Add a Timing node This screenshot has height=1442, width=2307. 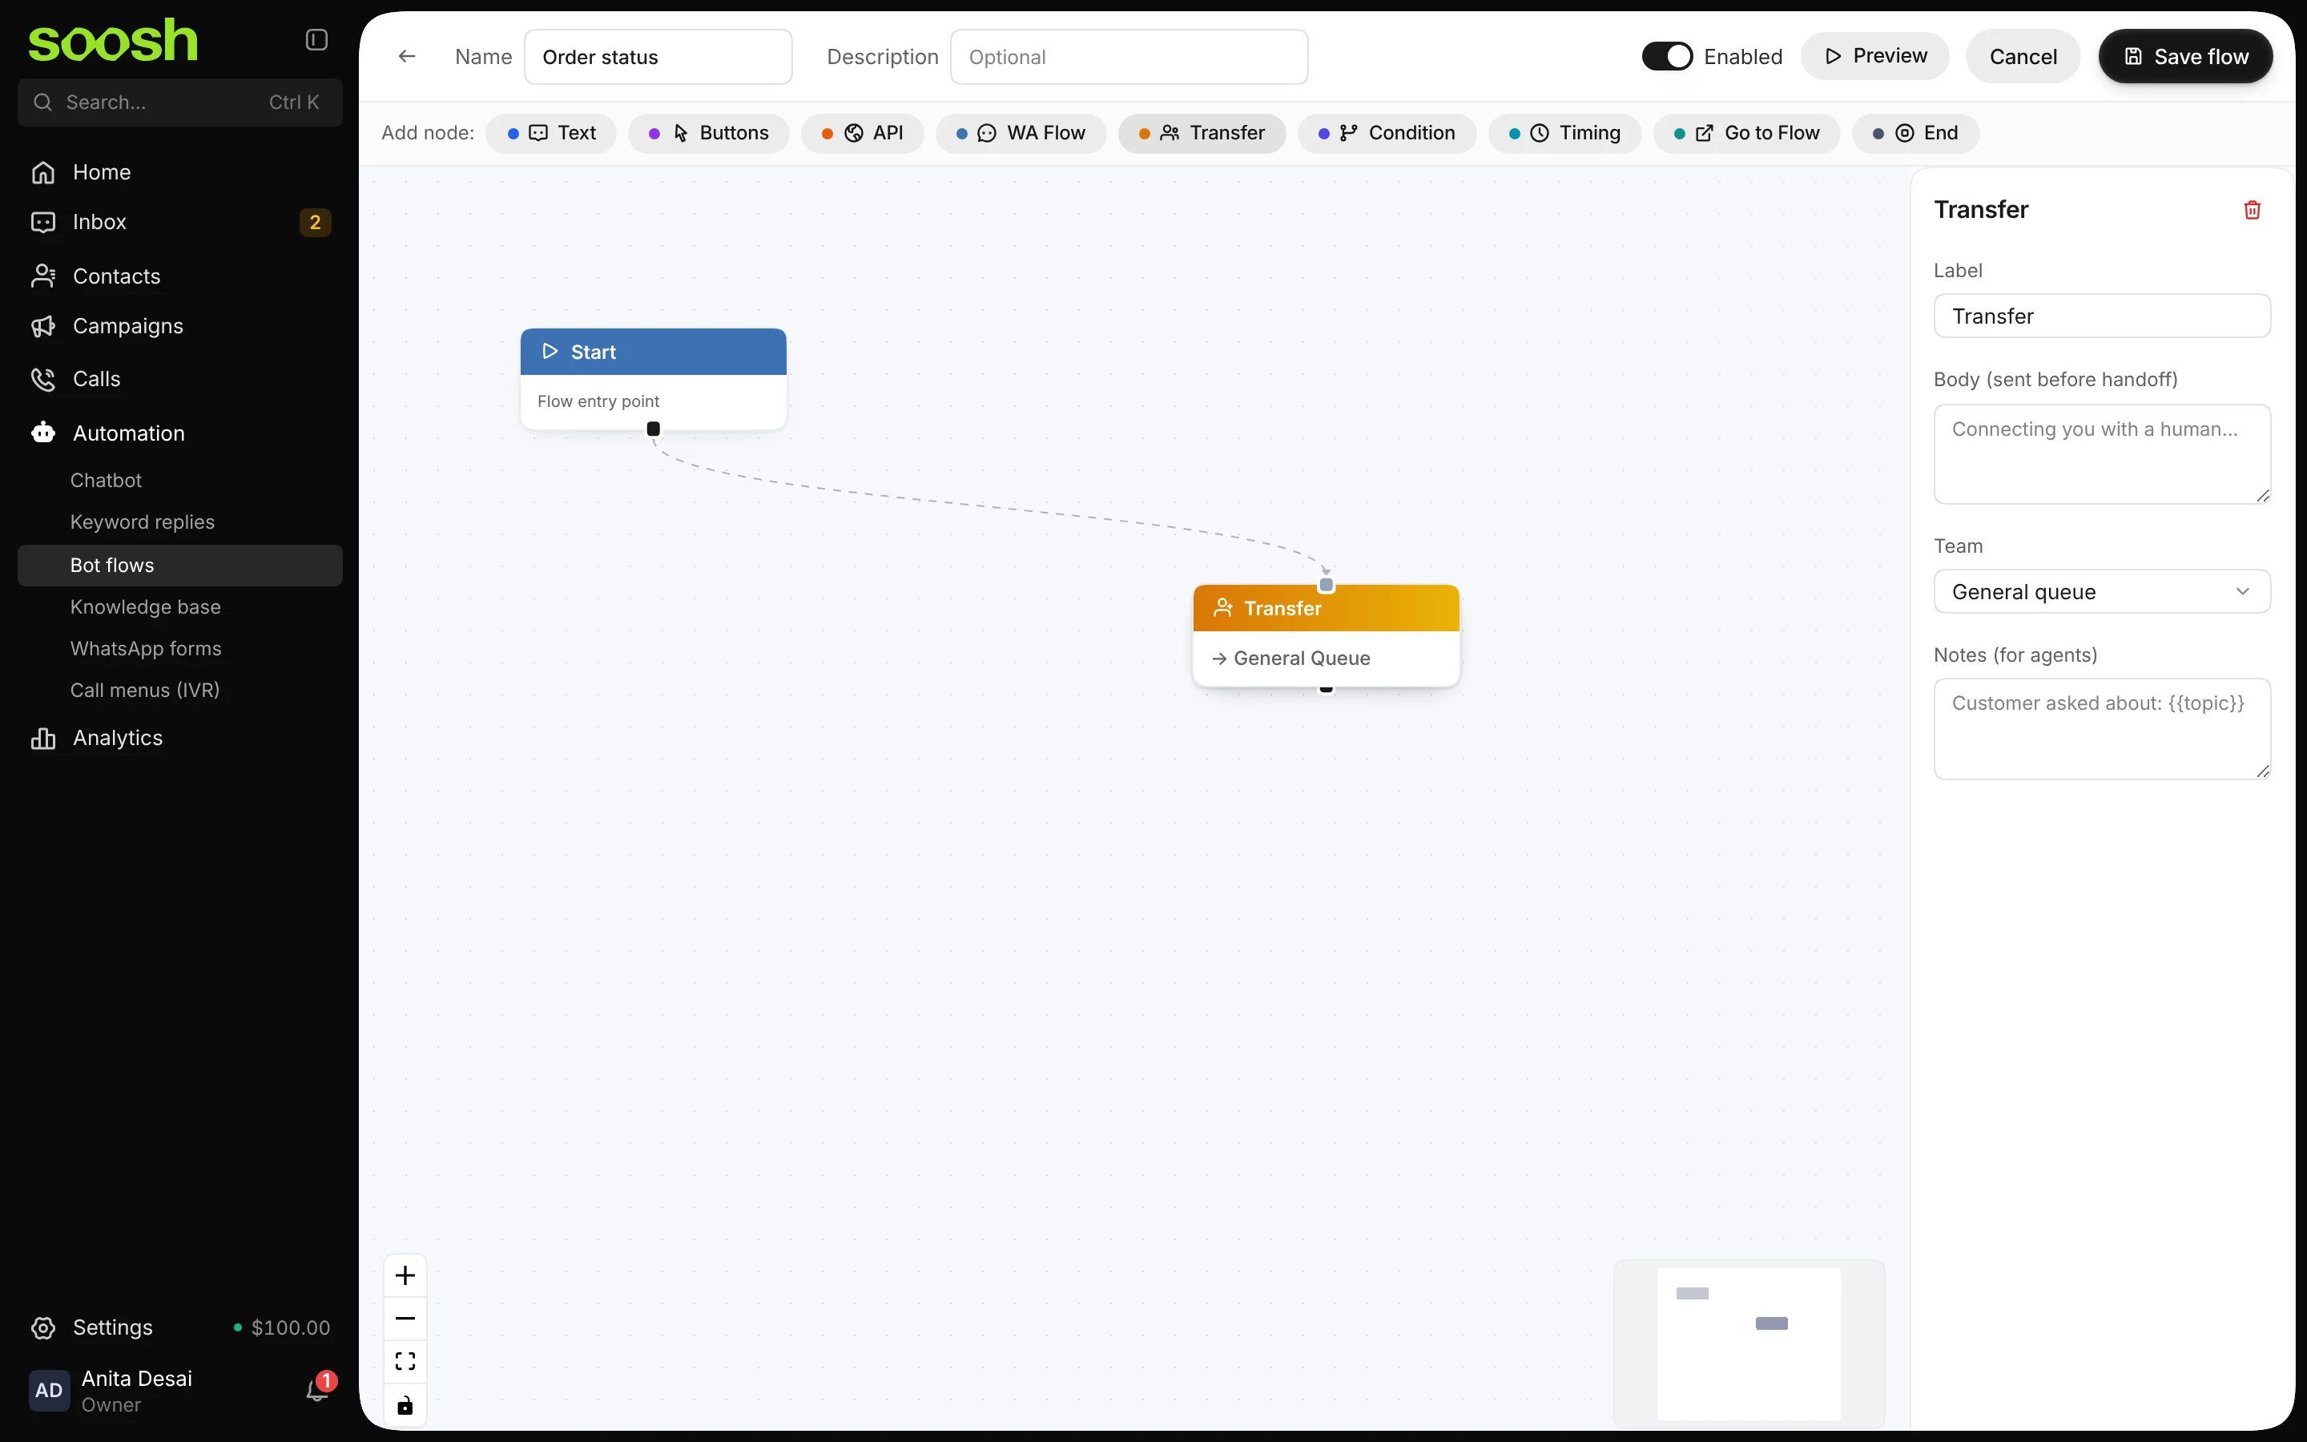click(1564, 132)
